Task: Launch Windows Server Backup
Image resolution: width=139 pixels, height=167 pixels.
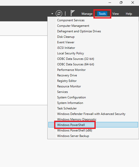Action: point(73,136)
